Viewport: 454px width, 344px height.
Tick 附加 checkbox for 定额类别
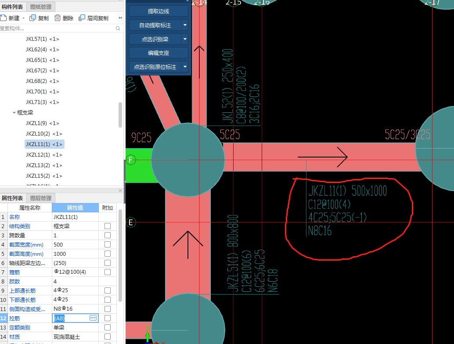click(108, 327)
